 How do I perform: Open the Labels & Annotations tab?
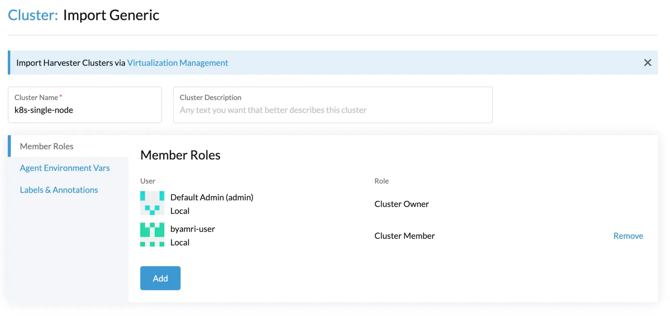pos(59,190)
